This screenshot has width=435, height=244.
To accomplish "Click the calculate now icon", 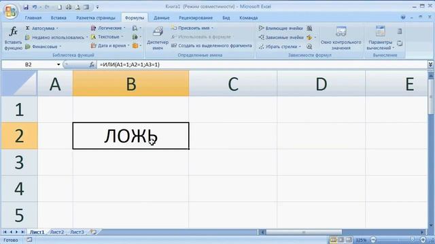I will tap(400, 31).
